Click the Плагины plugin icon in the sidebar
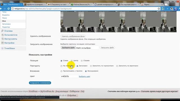Viewport: 180px width, 101px height. click(3, 31)
